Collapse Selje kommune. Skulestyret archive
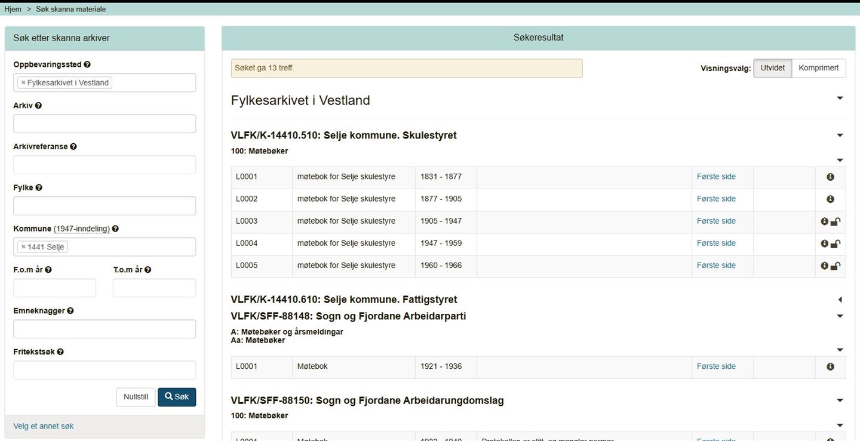This screenshot has height=441, width=860. (x=840, y=135)
